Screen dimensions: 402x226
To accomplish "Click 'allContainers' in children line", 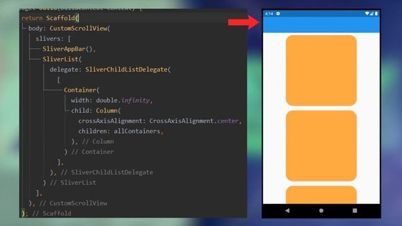I will [137, 131].
